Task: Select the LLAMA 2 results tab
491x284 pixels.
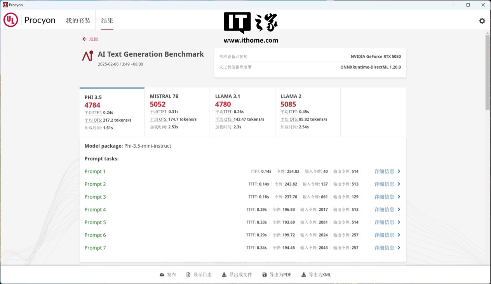Action: pyautogui.click(x=308, y=112)
